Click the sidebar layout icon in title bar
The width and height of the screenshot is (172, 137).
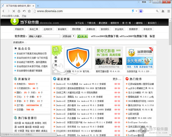pyautogui.click(x=150, y=2)
